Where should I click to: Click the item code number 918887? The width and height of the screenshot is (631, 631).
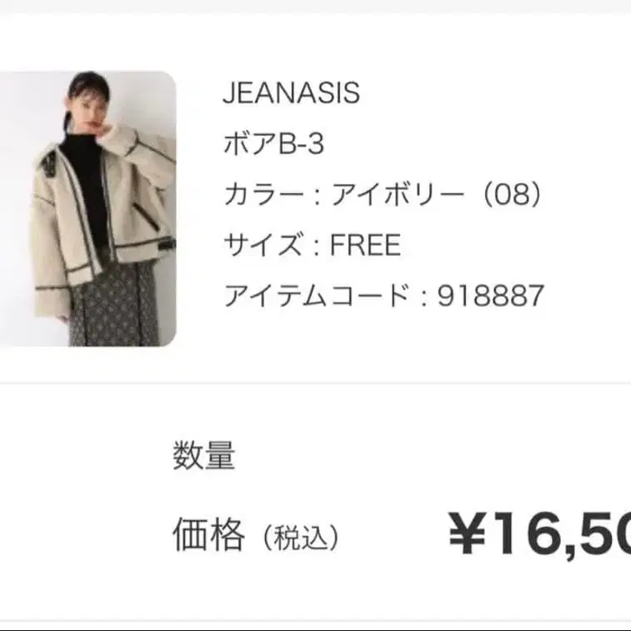point(492,295)
